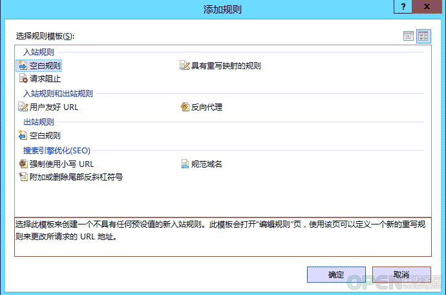The width and height of the screenshot is (446, 295).
Task: Click the 具有重写映射的规则 icon
Action: [185, 65]
